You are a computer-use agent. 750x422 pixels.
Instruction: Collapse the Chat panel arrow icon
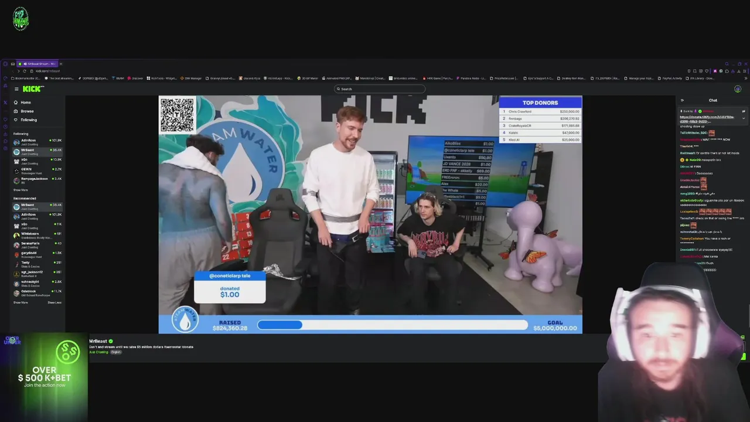coord(682,100)
